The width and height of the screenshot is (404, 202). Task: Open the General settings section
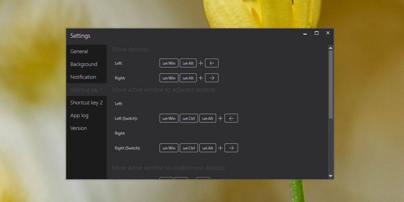point(86,51)
